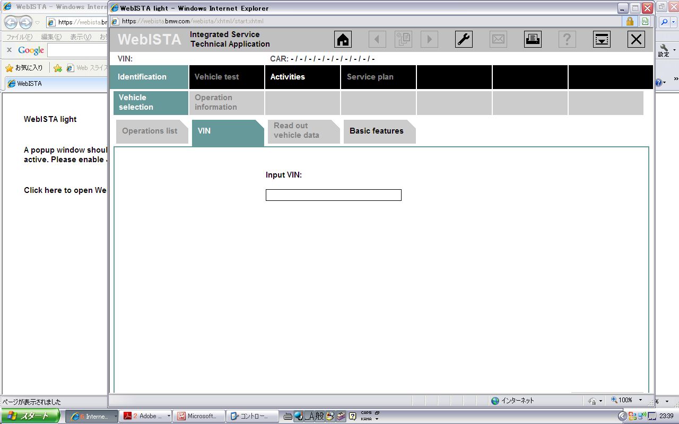Click the back button in background IE window
Viewport: 679px width, 424px height.
click(x=11, y=22)
